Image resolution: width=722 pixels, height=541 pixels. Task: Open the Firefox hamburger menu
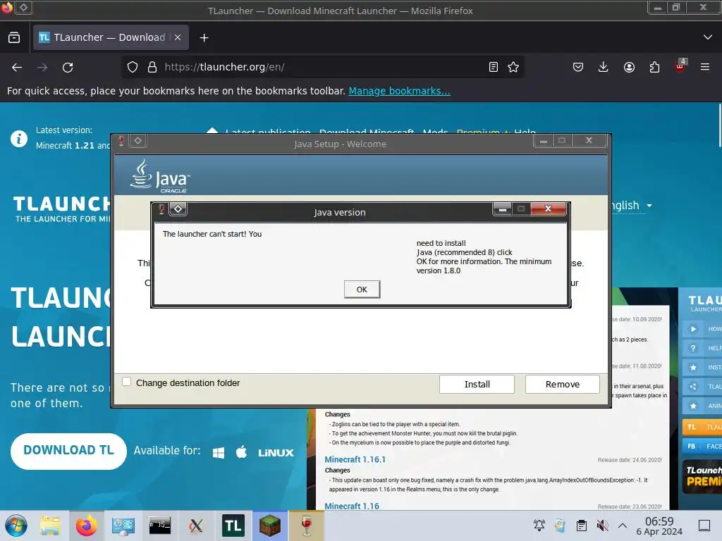click(x=705, y=67)
